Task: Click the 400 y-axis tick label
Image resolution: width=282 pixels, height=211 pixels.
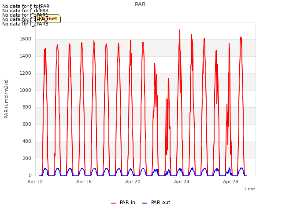Action: pos(27,142)
